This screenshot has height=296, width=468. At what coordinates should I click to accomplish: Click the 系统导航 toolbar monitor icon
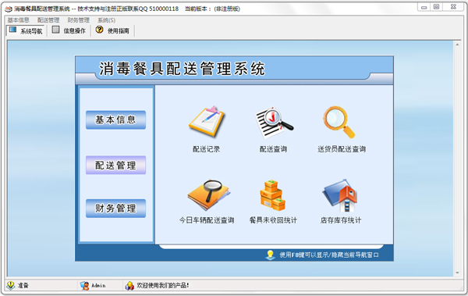point(12,30)
